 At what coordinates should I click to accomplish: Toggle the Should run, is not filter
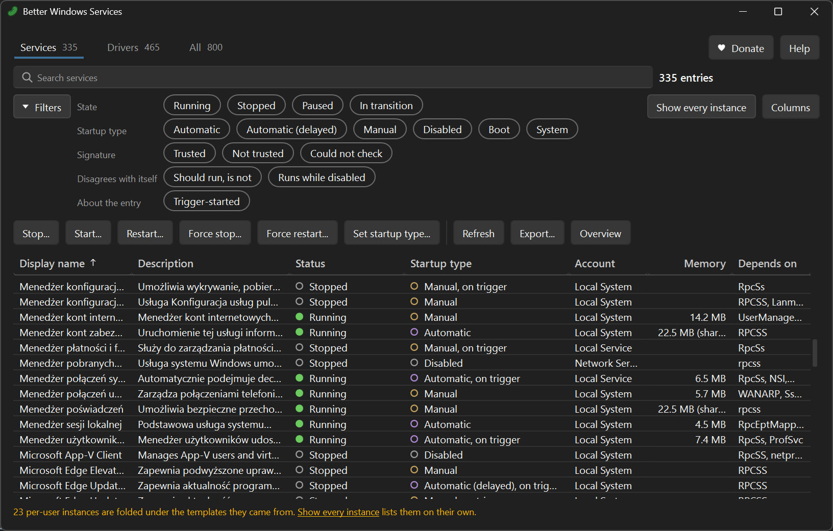click(x=212, y=178)
